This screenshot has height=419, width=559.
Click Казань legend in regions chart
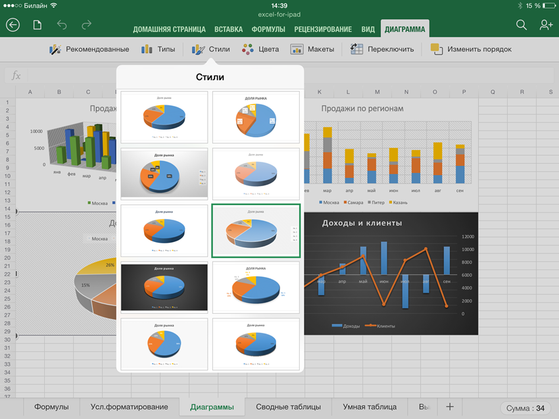click(x=398, y=202)
